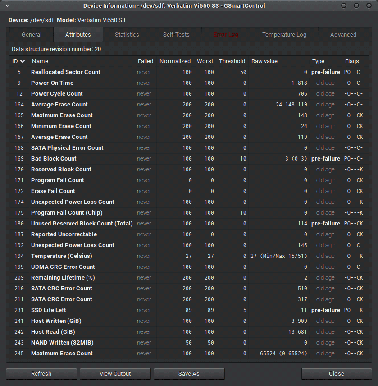Open the red Error Log tab
The image size is (378, 386).
[x=226, y=35]
